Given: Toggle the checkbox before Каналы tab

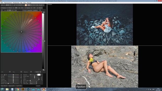Looking at the screenshot, I should click(1, 8).
